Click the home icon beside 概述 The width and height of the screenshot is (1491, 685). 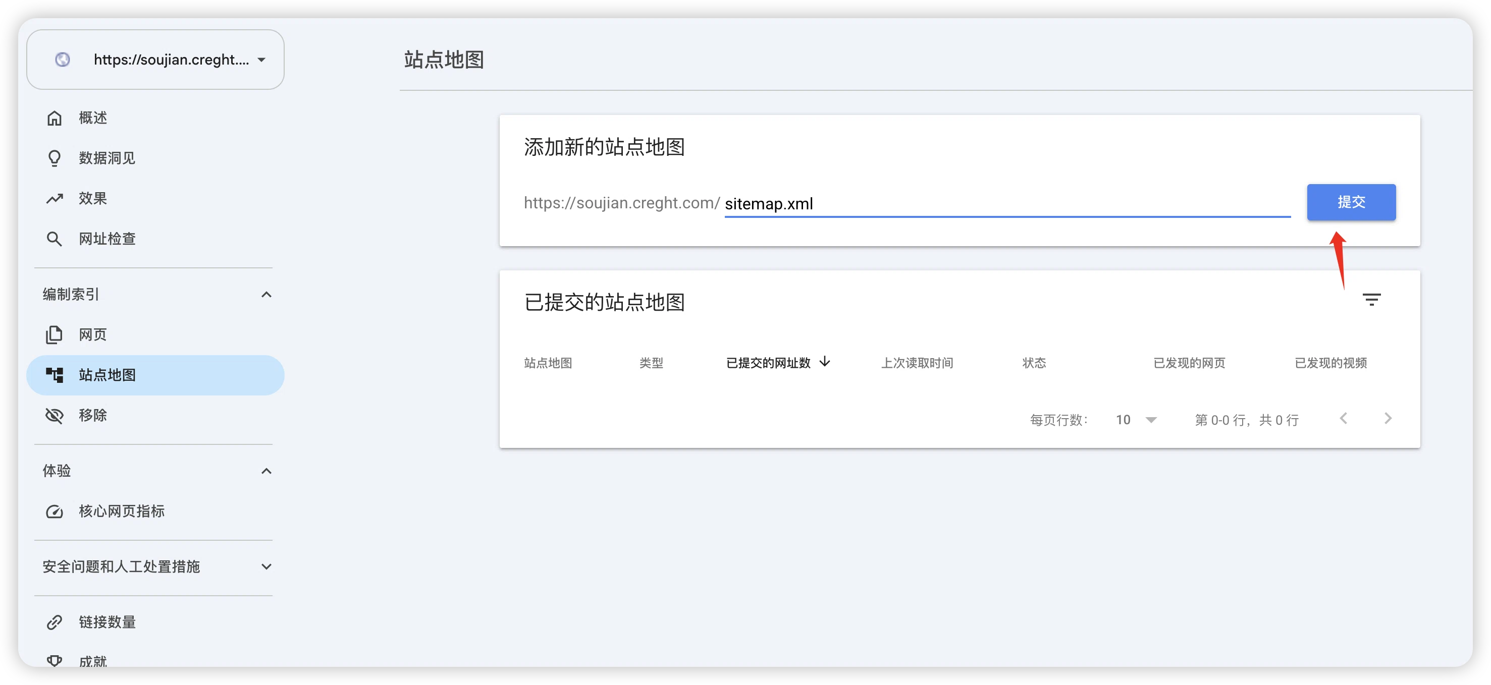click(x=55, y=118)
